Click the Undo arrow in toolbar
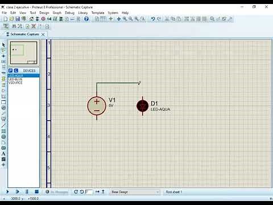Image resolution: width=273 pixels, height=205 pixels. coord(153,19)
